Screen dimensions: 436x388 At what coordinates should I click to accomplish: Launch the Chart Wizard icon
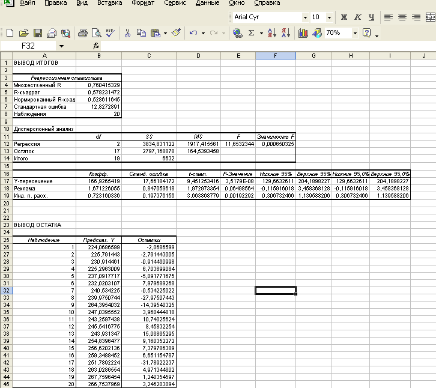303,33
